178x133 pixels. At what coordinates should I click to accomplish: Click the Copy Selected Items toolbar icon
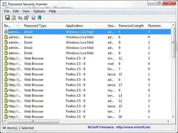(20, 18)
